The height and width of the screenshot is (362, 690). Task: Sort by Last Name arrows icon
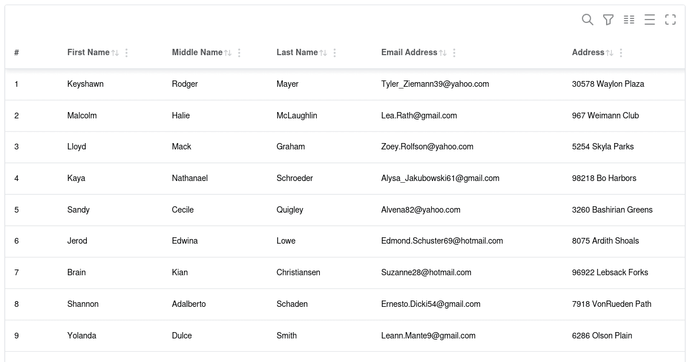[x=323, y=53]
